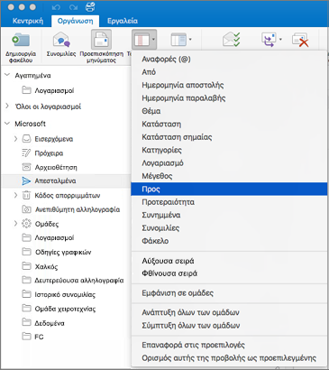Select Αύξουσα σειρά sort order
The image size is (329, 370).
(x=229, y=261)
